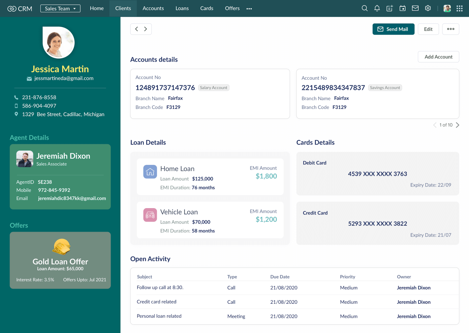
Task: Select account number 2215489834347837
Action: click(x=333, y=88)
